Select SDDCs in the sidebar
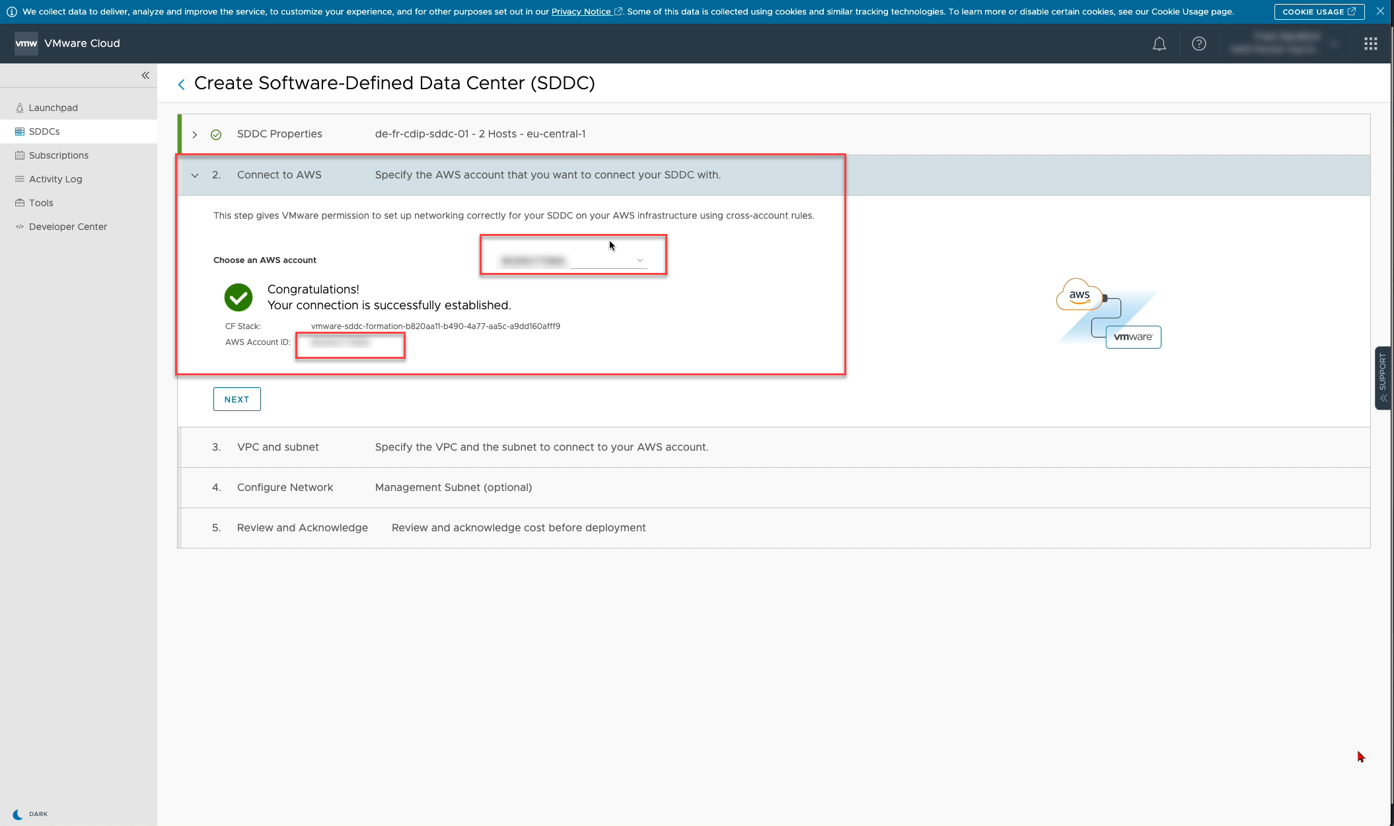Screen dimensions: 1394x826 click(79, 131)
